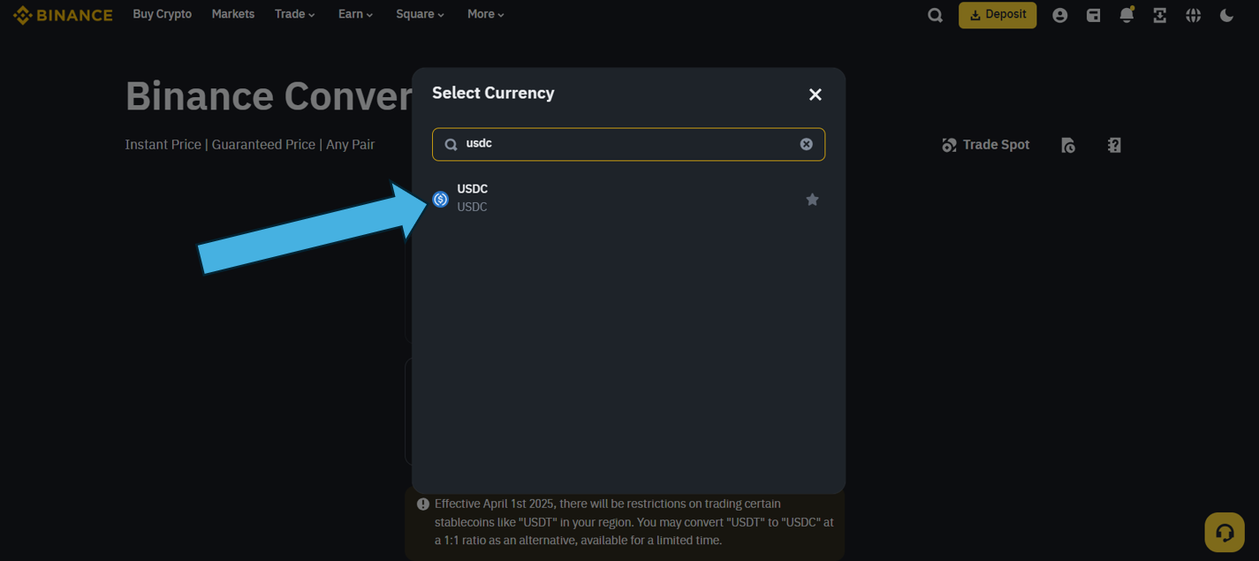This screenshot has width=1259, height=561.
Task: Expand the Earn dropdown menu
Action: coord(355,14)
